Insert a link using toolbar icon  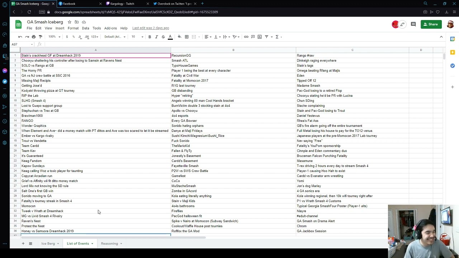246,37
